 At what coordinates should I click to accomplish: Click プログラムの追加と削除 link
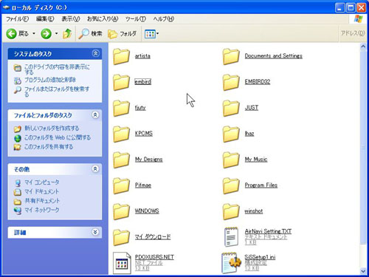pyautogui.click(x=50, y=80)
